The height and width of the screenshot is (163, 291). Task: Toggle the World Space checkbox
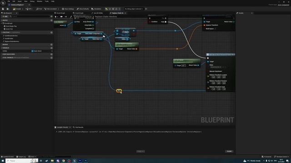coord(215,29)
